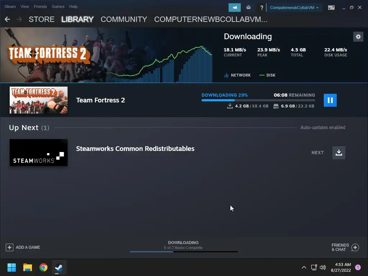
Task: Click the Up Next (1) heading
Action: pos(29,128)
